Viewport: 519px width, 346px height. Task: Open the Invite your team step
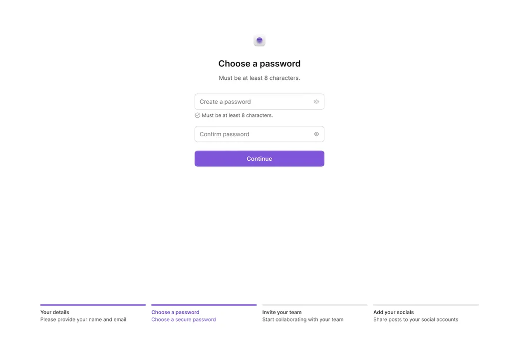(x=282, y=312)
